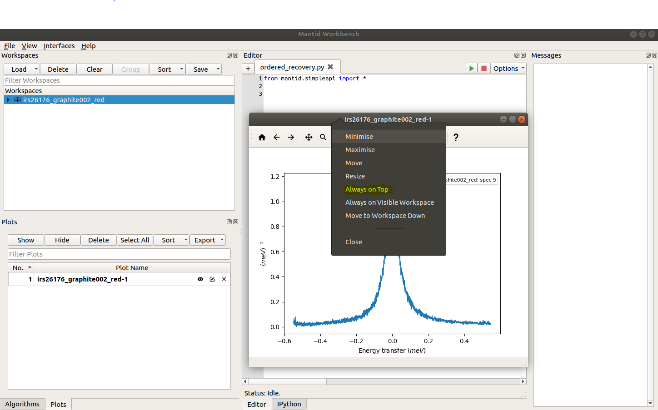Click the back arrow in plot toolbar
The image size is (658, 410).
pos(276,138)
